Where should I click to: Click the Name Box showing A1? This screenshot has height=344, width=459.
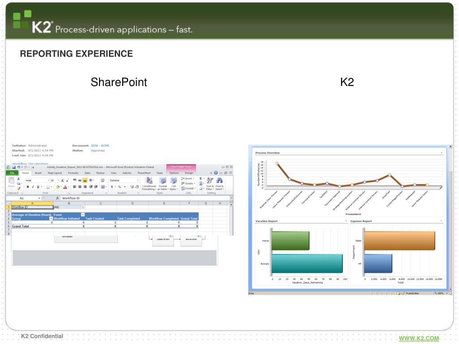coord(23,198)
